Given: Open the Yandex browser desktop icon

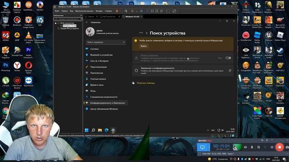Looking at the screenshot, I should click(17, 67).
